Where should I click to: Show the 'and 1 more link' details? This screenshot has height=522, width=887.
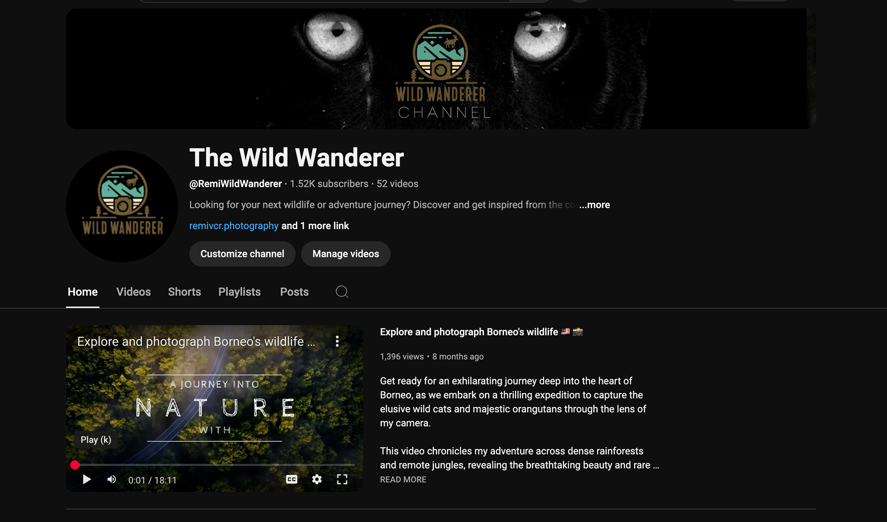[x=315, y=226]
